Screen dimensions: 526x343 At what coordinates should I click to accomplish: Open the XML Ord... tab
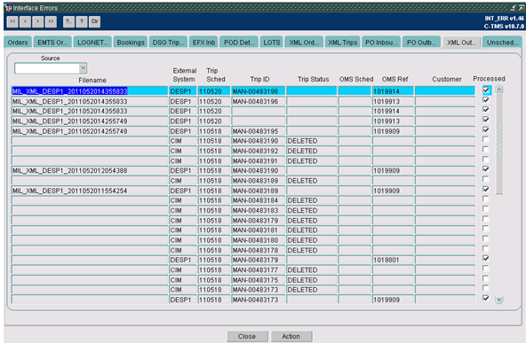point(304,43)
